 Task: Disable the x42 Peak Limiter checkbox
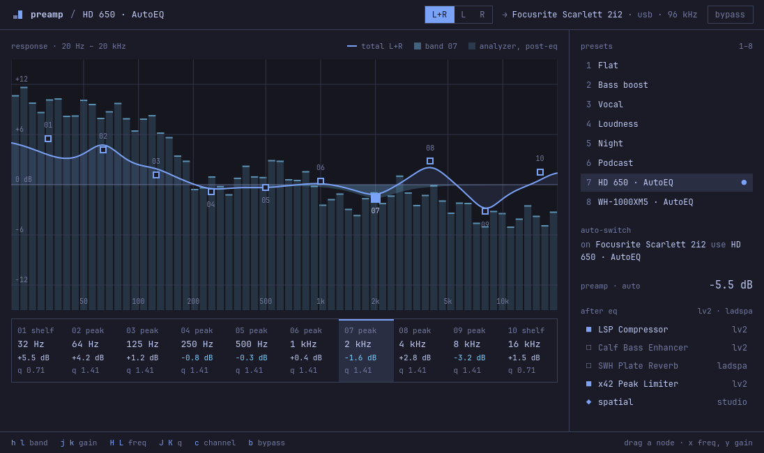tap(588, 384)
